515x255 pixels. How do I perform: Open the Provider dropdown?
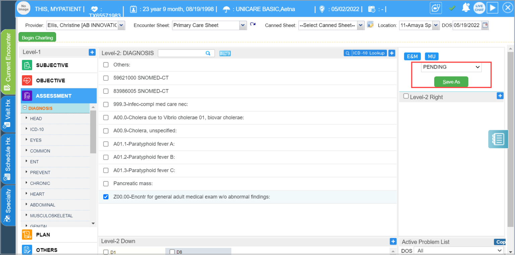(x=121, y=25)
